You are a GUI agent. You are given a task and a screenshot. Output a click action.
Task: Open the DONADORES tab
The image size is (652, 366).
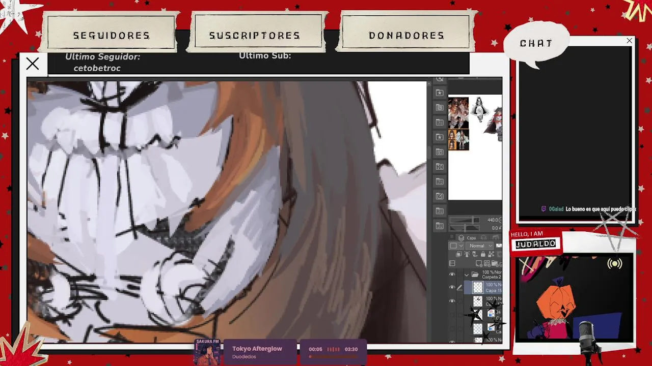pos(406,35)
